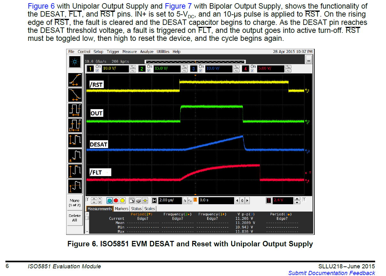Viewport: 386px width, 276px height.
Task: Click the H horizontal setup button
Action: point(154,200)
